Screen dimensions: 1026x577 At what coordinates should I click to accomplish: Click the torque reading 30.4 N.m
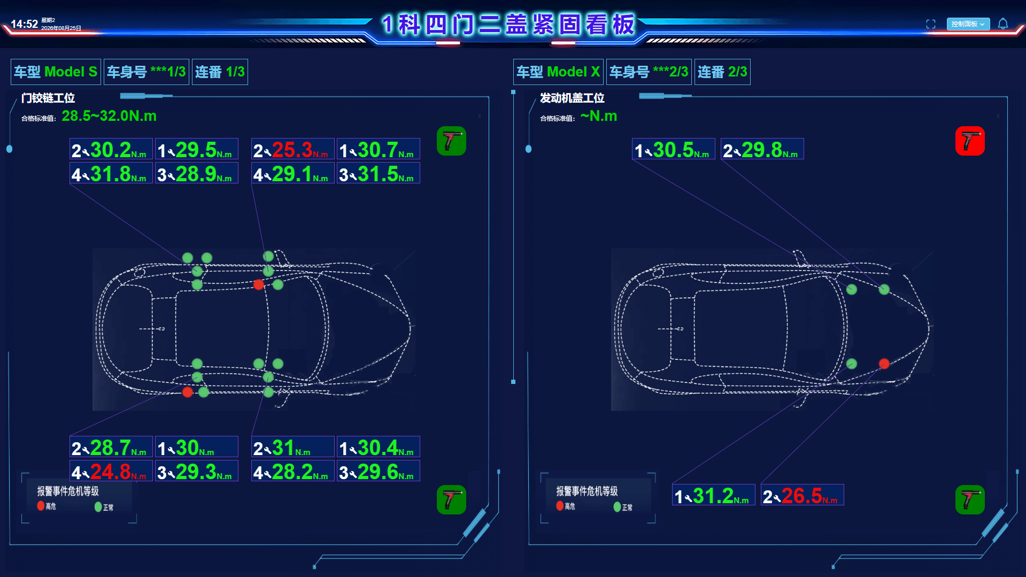point(379,447)
